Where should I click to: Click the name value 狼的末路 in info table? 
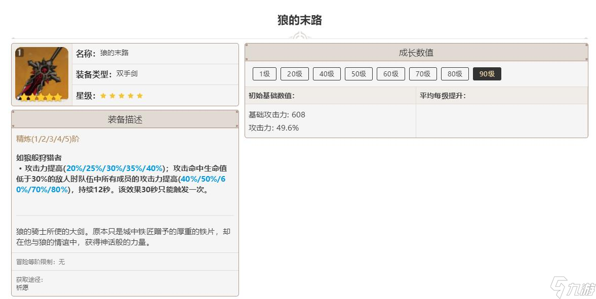point(114,53)
